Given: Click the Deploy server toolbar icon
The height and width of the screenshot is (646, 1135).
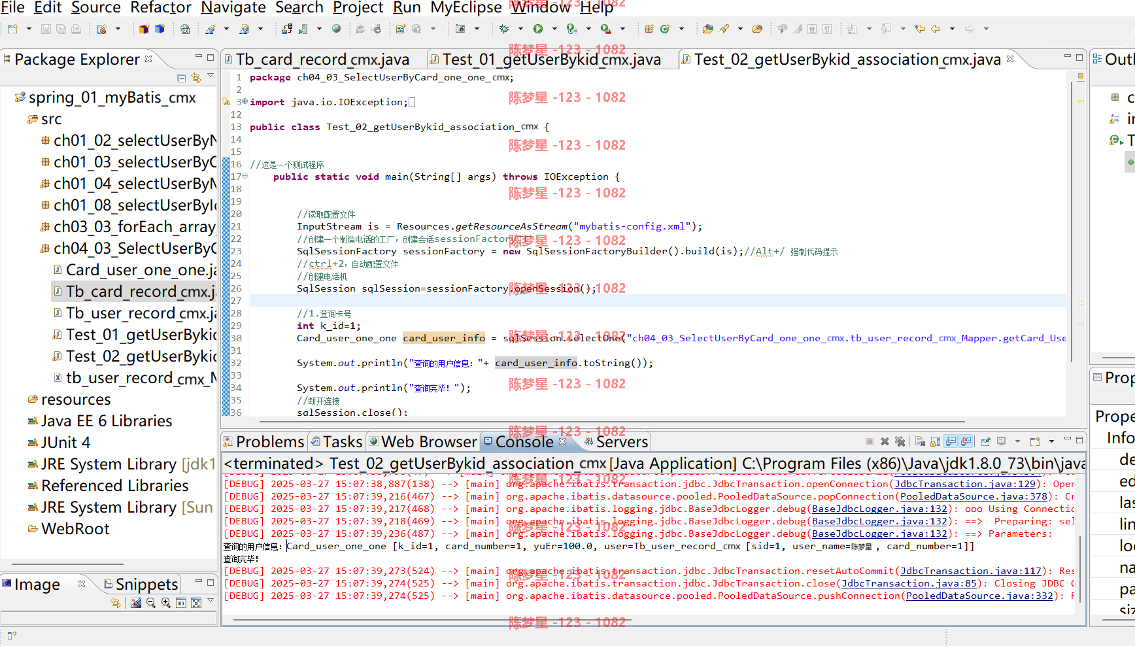Looking at the screenshot, I should (x=286, y=29).
